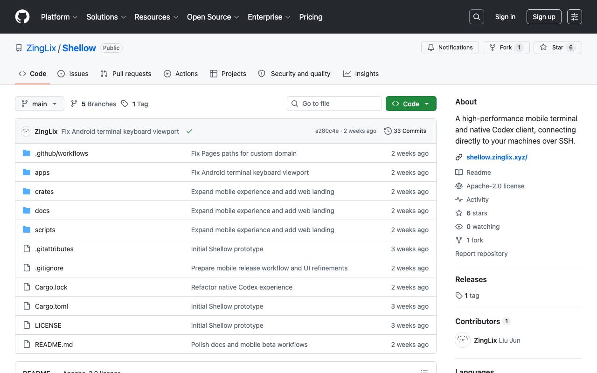The width and height of the screenshot is (597, 373).
Task: View 0 watching link
Action: [478, 227]
